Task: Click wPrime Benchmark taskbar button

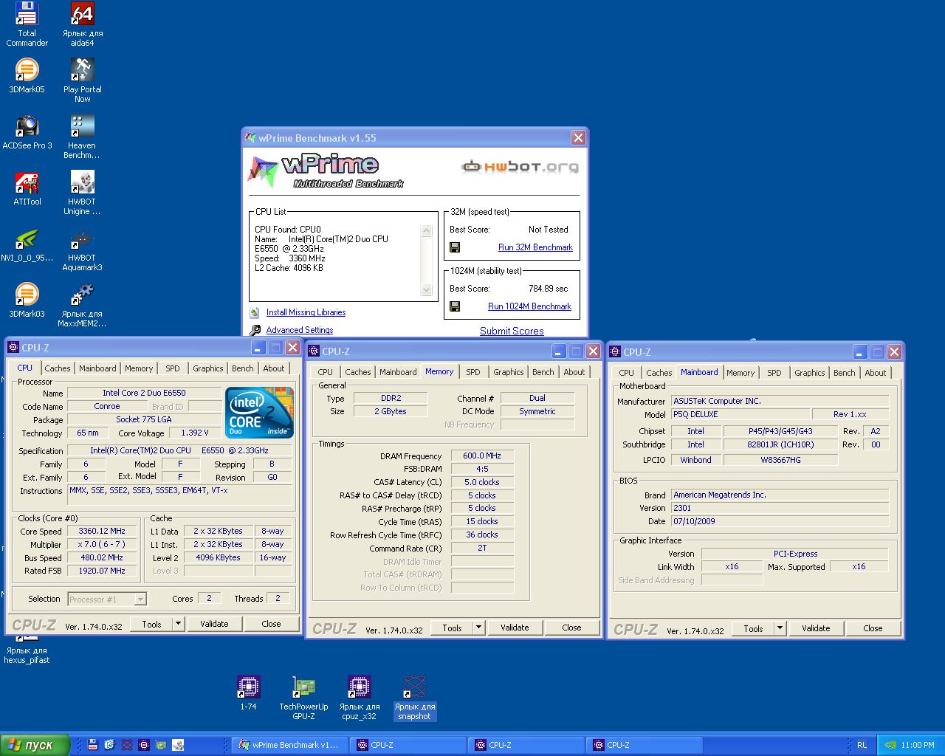Action: [x=292, y=745]
